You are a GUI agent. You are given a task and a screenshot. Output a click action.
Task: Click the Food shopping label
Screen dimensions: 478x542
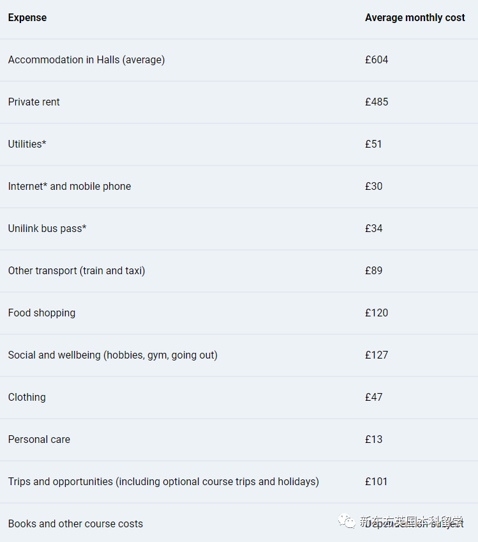point(41,313)
